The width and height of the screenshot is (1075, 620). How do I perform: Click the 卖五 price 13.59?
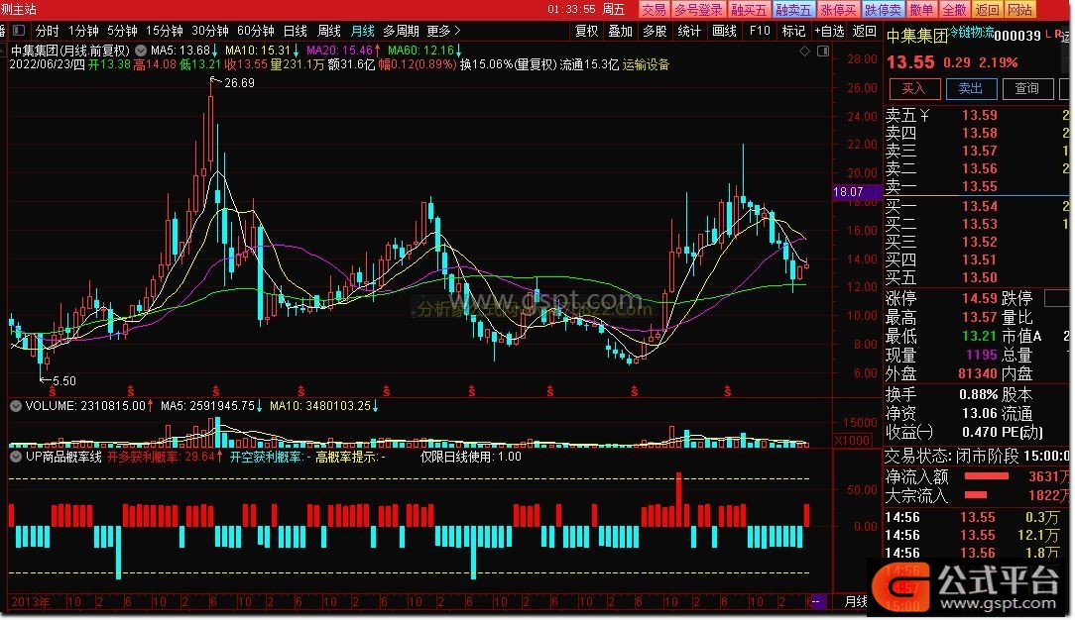click(x=979, y=115)
